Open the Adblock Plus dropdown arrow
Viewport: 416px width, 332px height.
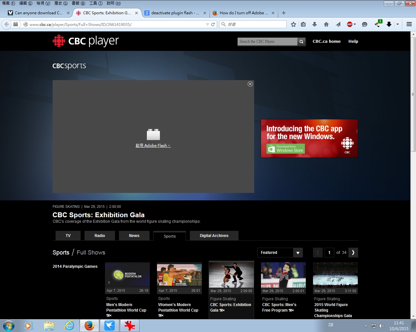355,24
